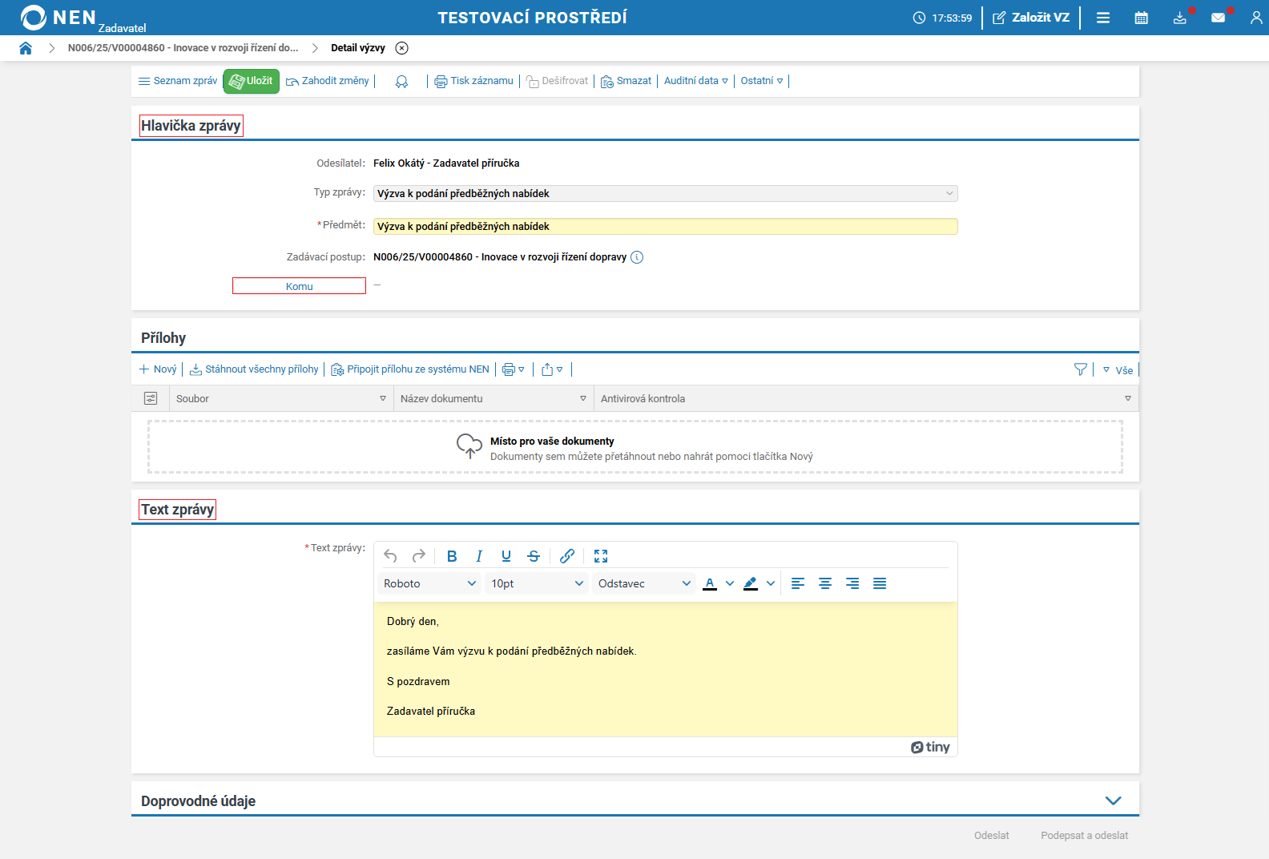
Task: Justify the text
Action: [880, 583]
